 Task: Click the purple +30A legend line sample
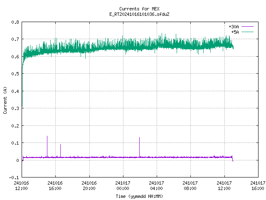tap(247, 27)
